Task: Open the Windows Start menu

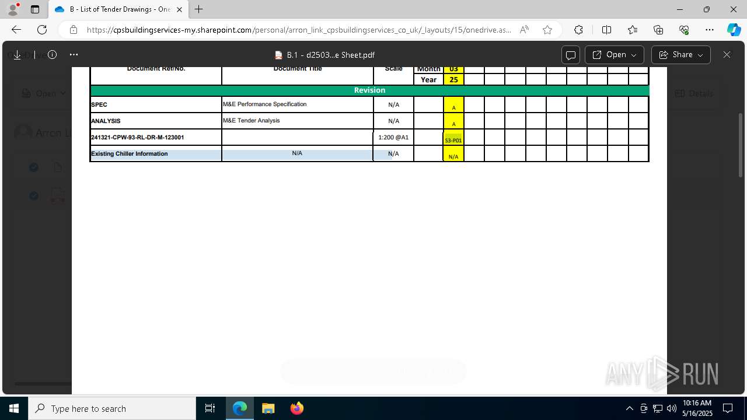Action: click(14, 408)
